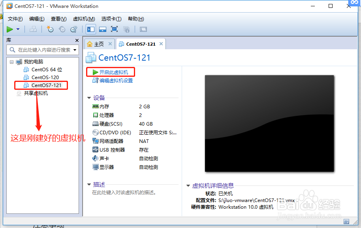The width and height of the screenshot is (361, 228).
Task: Open the snapshot manager wrench-clock icon
Action: point(74,29)
